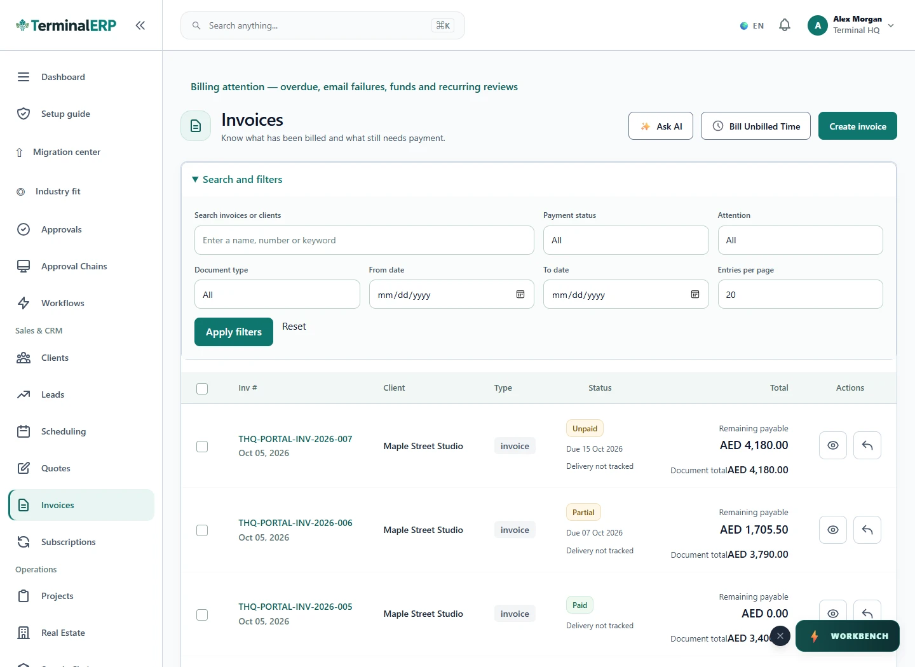
Task: Apply filters to the invoice list
Action: tap(234, 332)
